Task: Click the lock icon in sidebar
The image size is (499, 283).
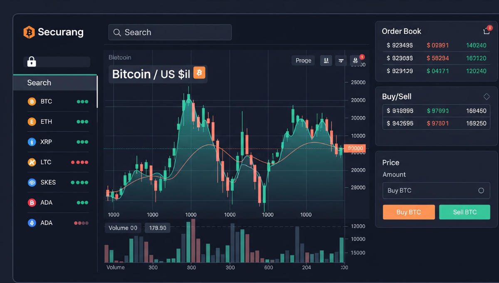Action: (32, 62)
